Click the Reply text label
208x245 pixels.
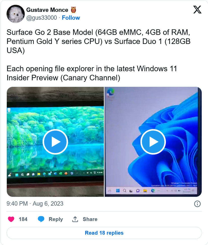coord(56,219)
